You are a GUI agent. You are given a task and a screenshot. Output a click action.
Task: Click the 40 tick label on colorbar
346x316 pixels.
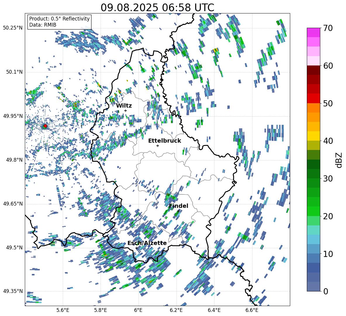click(x=328, y=141)
